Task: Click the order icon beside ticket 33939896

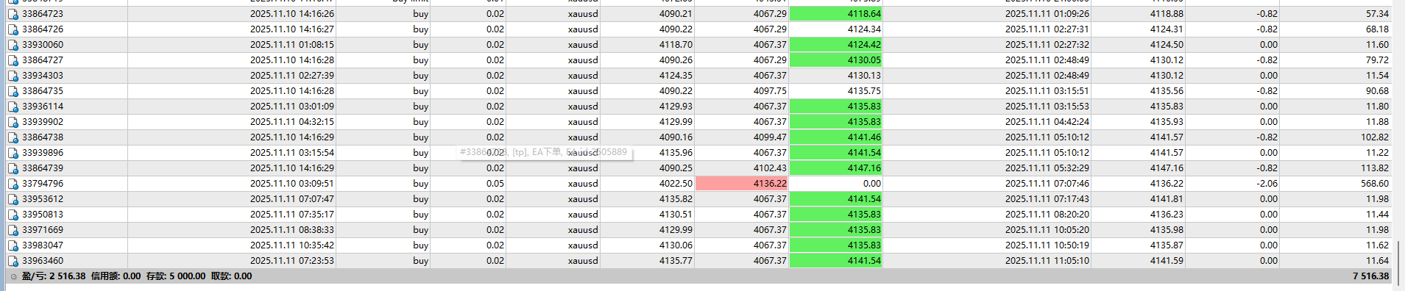Action: [13, 153]
